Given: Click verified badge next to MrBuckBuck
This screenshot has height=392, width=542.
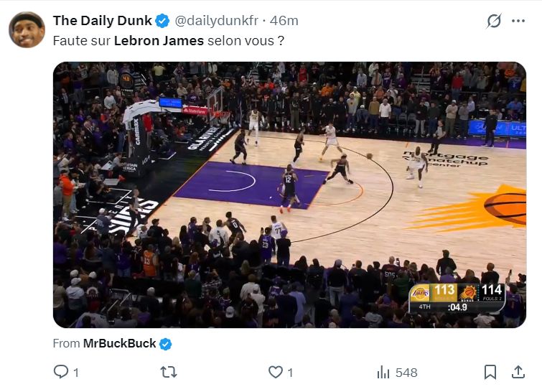Looking at the screenshot, I should (166, 344).
